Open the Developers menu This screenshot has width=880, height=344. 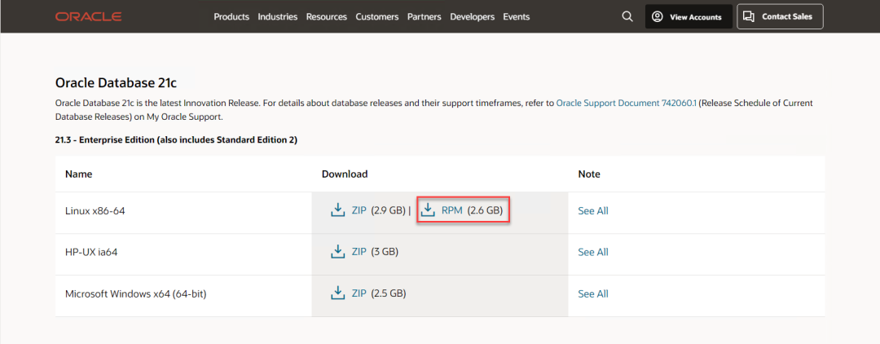472,16
